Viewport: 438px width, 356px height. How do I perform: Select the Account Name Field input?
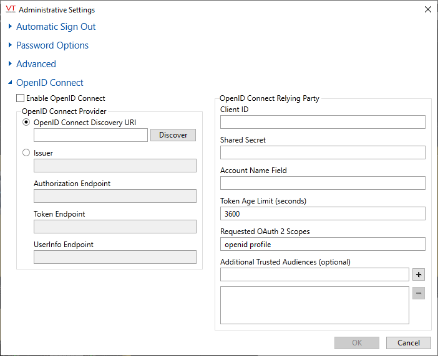click(x=323, y=183)
